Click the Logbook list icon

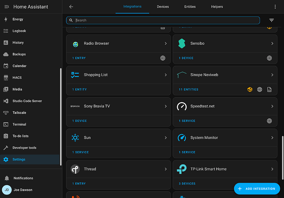tap(6, 31)
